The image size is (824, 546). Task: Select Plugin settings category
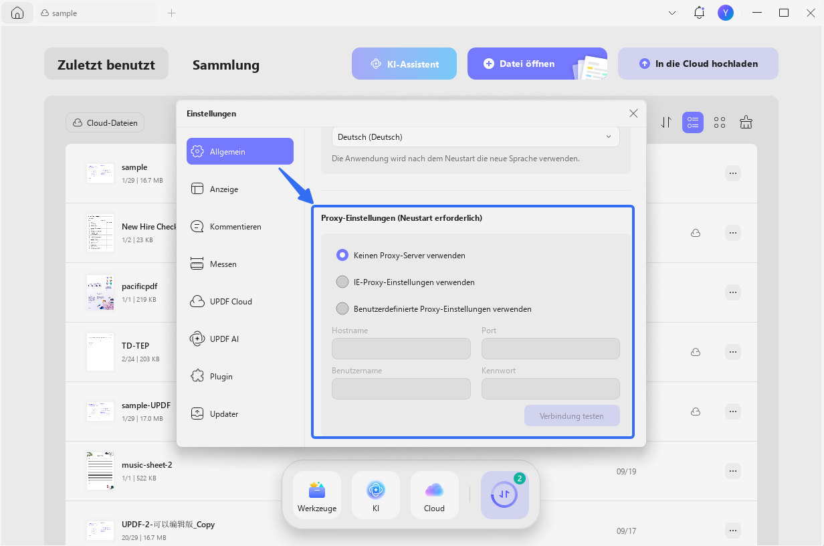point(240,376)
